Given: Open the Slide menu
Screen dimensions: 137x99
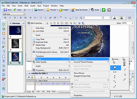Looking at the screenshot, I should [x=26, y=6].
